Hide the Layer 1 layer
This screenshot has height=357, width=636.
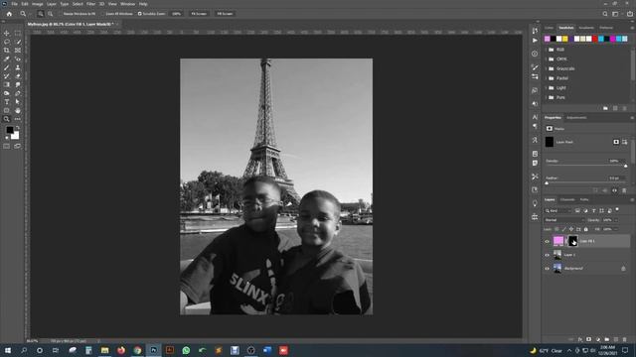(547, 255)
